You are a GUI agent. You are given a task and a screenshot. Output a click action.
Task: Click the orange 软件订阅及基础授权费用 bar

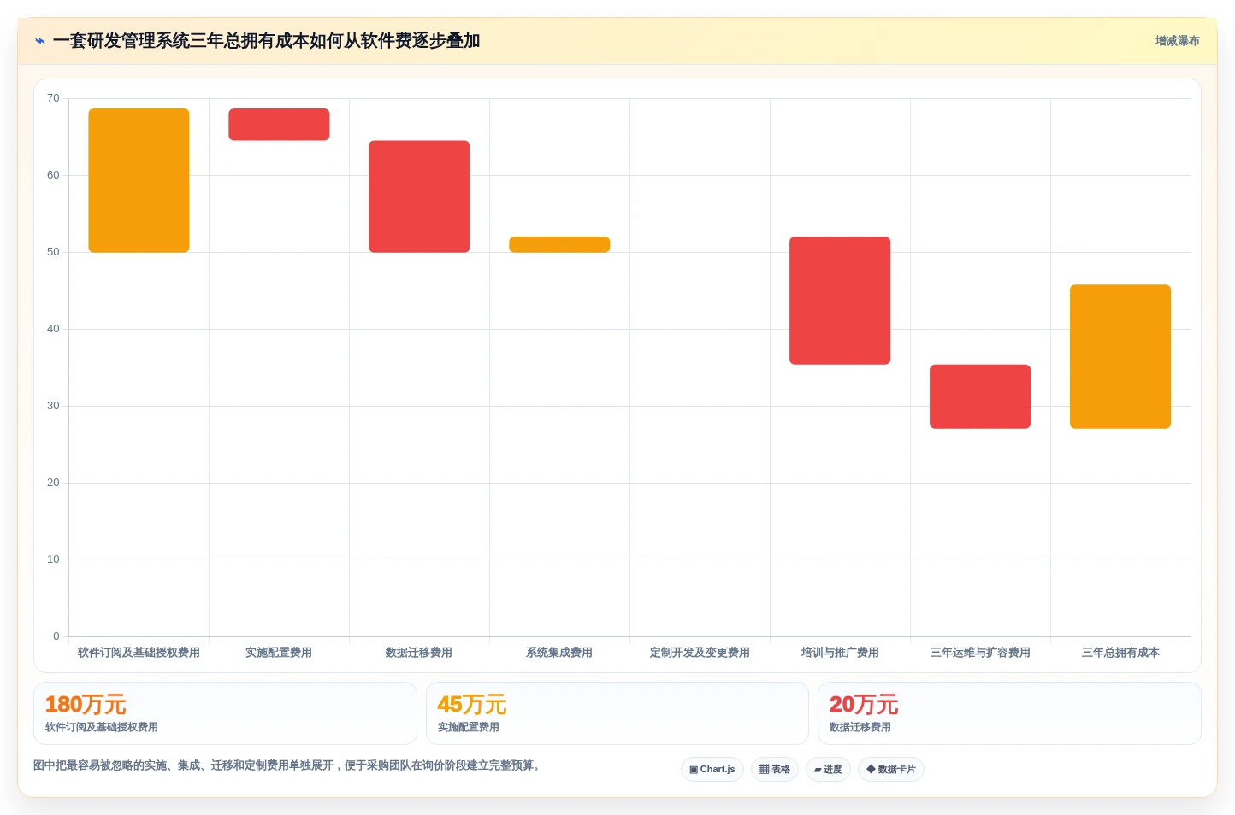click(x=139, y=180)
